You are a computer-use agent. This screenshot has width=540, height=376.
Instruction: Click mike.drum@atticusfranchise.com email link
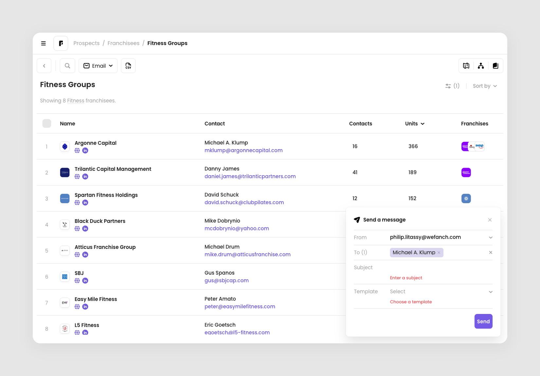[x=247, y=254]
